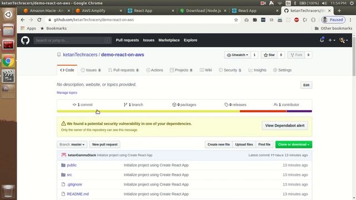Image resolution: width=356 pixels, height=200 pixels.
Task: Select the Security tab
Action: pos(230,70)
